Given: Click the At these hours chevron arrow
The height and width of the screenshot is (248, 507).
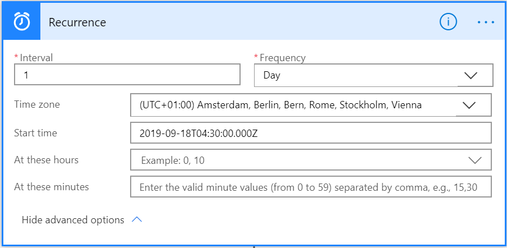Looking at the screenshot, I should pyautogui.click(x=474, y=160).
